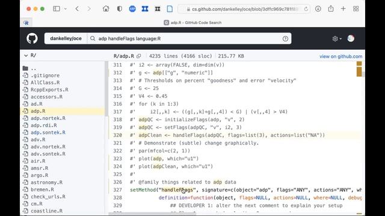The height and width of the screenshot is (216, 385).
Task: Go back with the Safari back arrow
Action: [x=77, y=9]
